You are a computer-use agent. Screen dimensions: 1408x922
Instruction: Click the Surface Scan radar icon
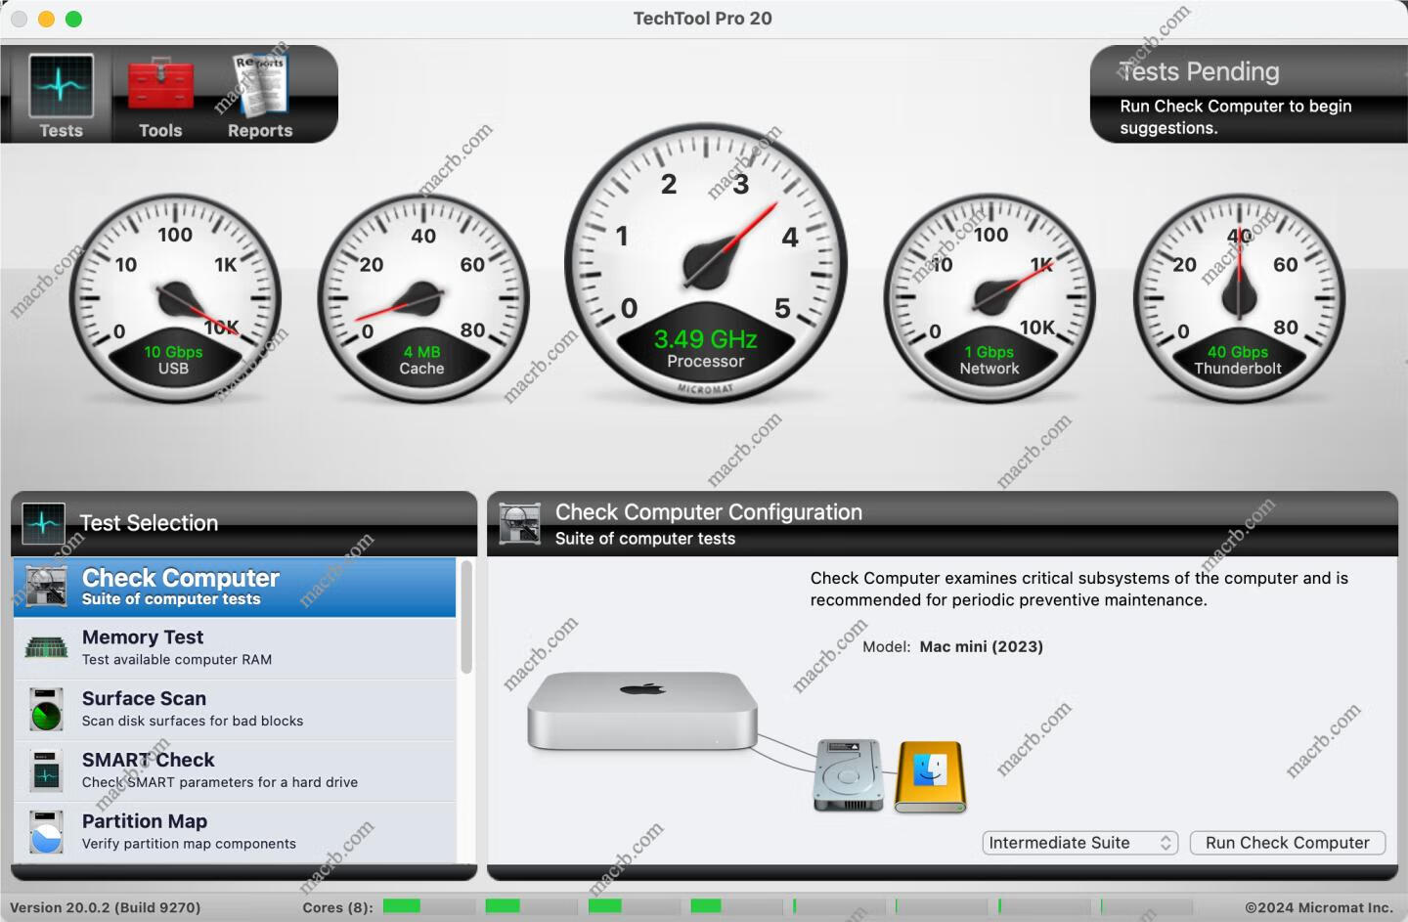coord(46,711)
